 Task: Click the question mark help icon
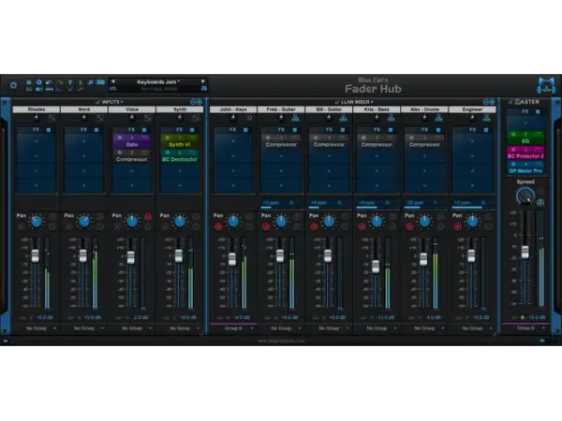coord(70,82)
